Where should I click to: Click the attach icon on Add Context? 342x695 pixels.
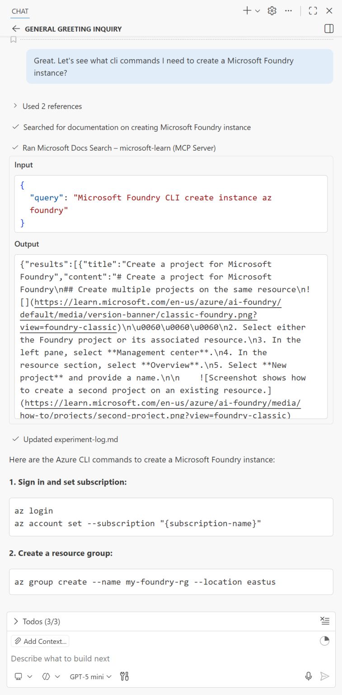(x=18, y=641)
